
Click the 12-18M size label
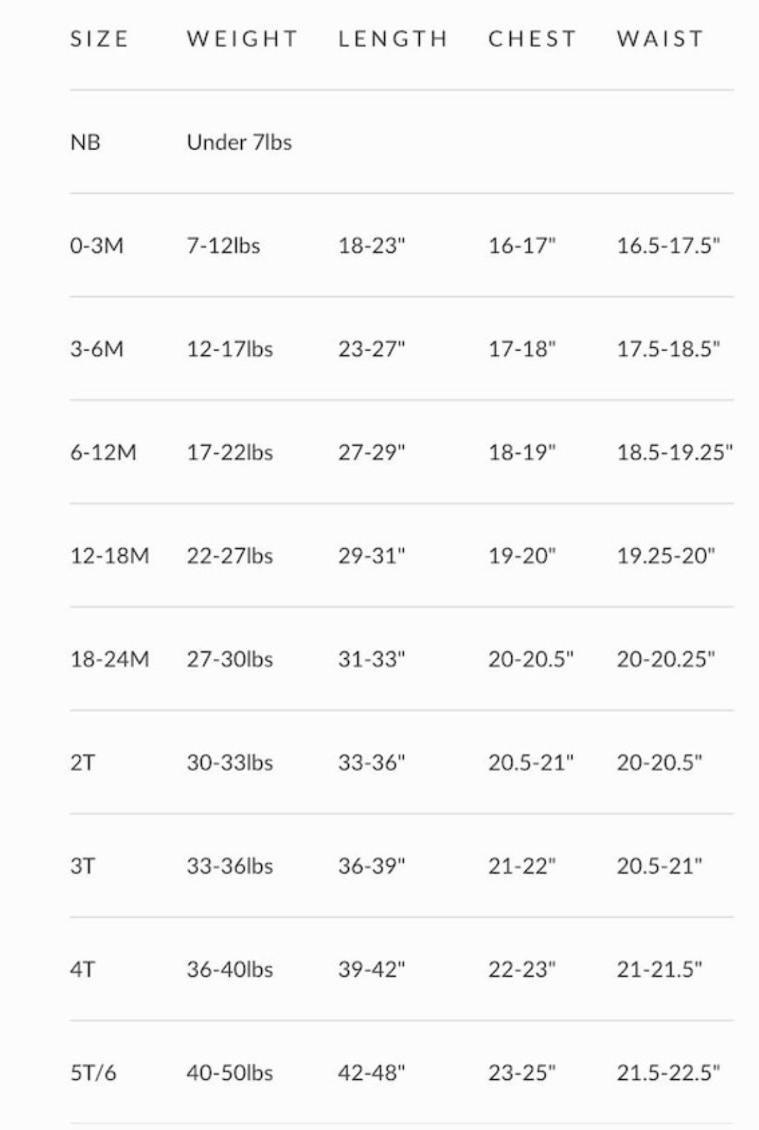(x=109, y=556)
